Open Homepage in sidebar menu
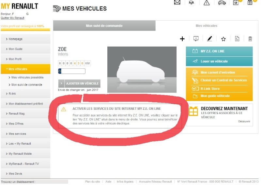The height and width of the screenshot is (185, 261). coord(25,39)
